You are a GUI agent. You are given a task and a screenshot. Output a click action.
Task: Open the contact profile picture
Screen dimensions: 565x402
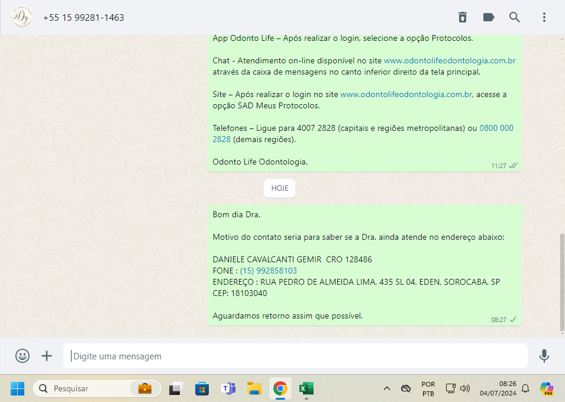[22, 17]
